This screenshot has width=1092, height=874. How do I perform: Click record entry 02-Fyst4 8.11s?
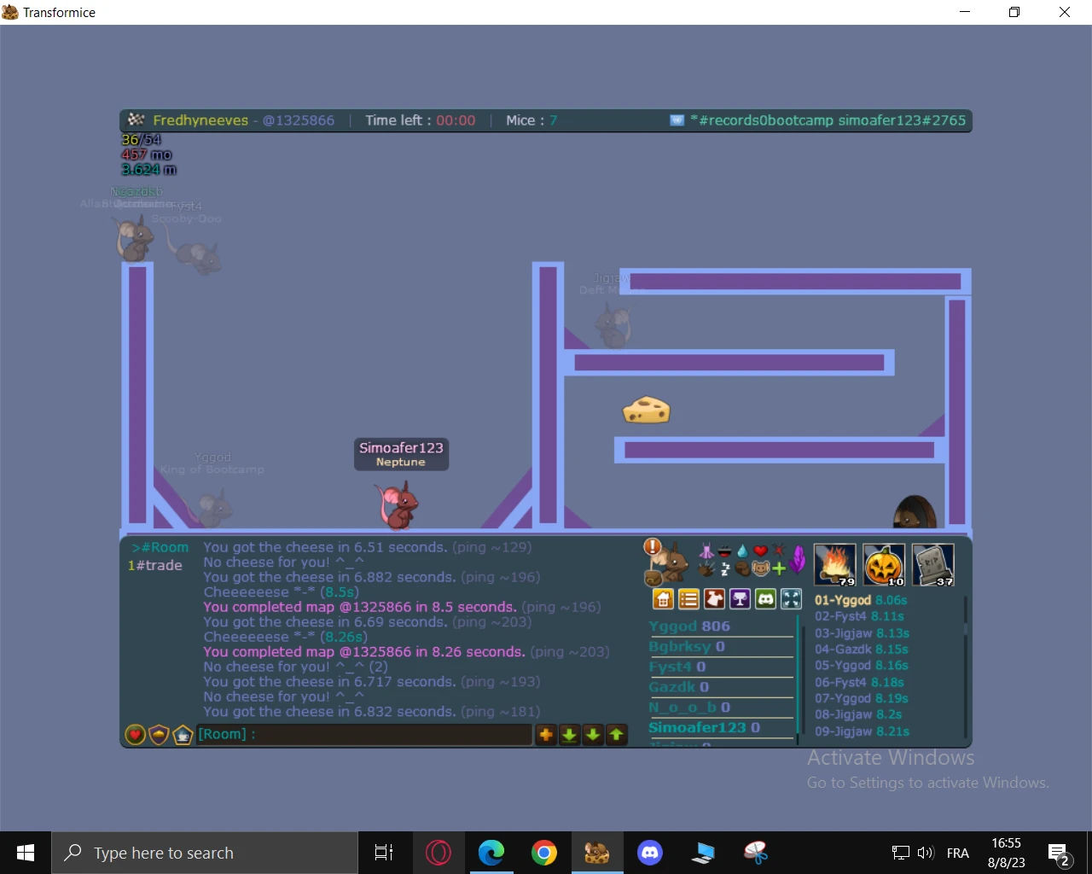pos(859,616)
